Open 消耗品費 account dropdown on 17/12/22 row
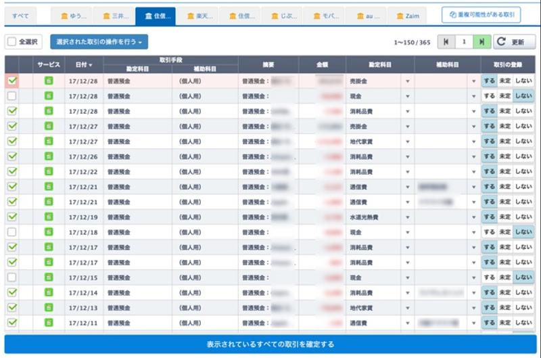The image size is (541, 358). (408, 172)
